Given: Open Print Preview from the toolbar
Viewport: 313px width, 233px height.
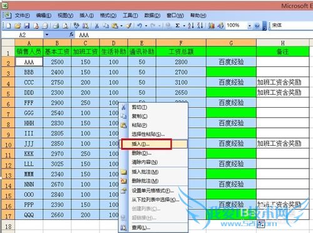Looking at the screenshot, I should [65, 26].
